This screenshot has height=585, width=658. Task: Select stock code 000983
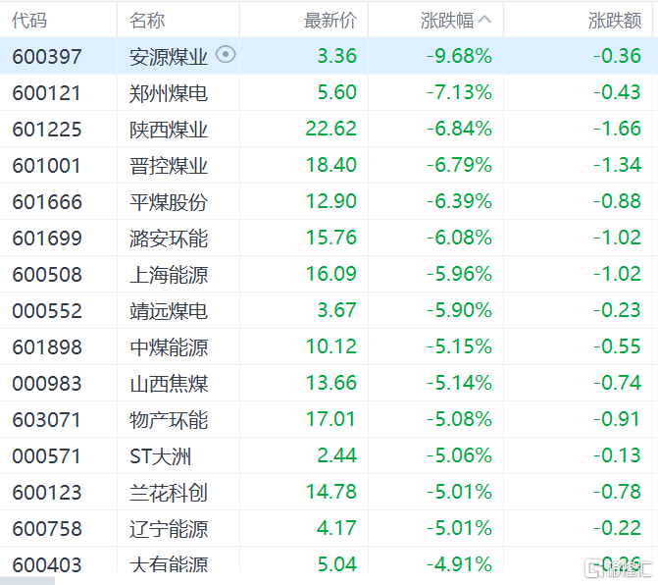47,384
